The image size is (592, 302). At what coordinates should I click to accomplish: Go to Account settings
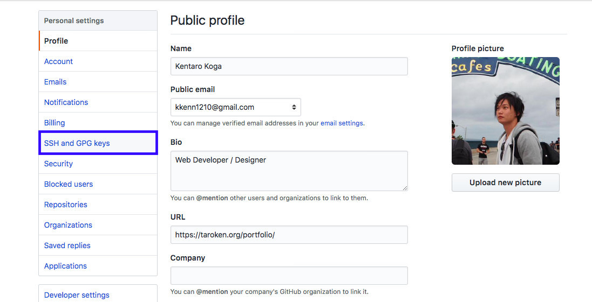pyautogui.click(x=58, y=61)
